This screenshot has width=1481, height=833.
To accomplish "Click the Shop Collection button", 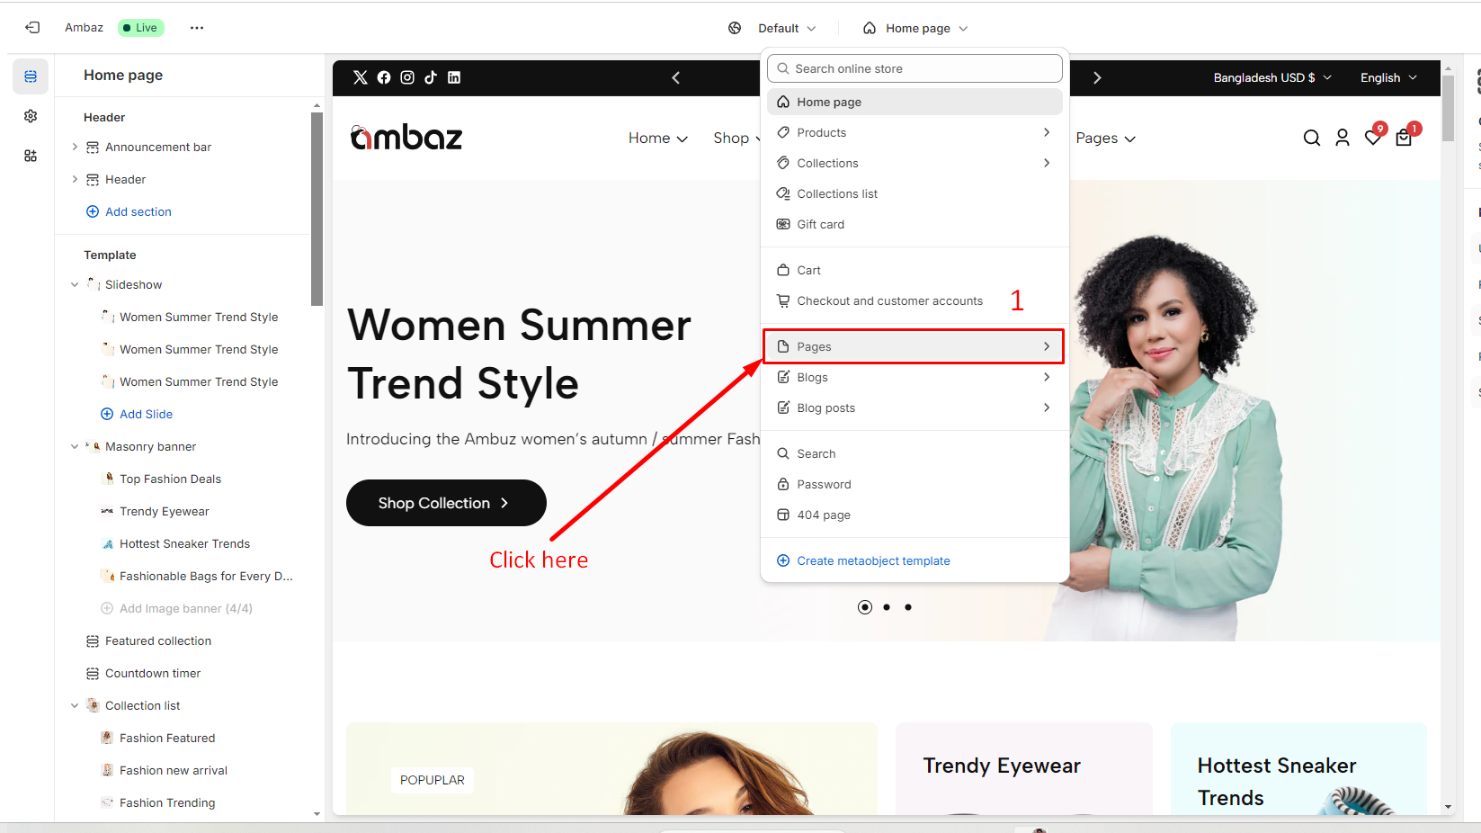I will tap(446, 503).
